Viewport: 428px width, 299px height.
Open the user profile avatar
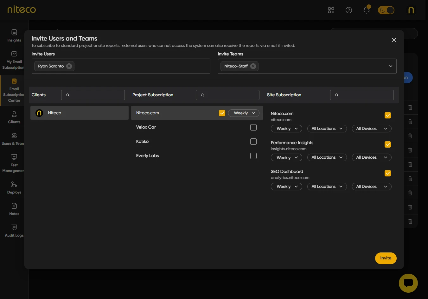point(411,10)
